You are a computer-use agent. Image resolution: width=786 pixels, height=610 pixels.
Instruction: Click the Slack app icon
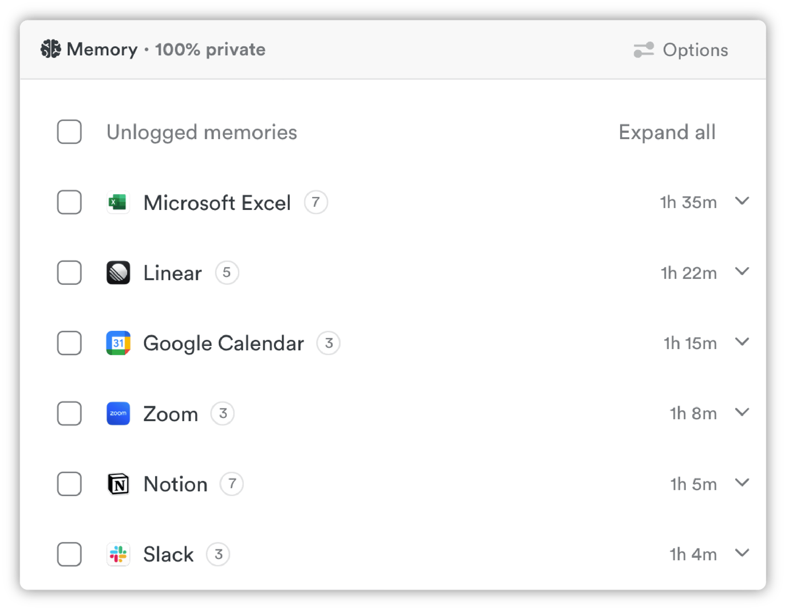click(x=118, y=554)
